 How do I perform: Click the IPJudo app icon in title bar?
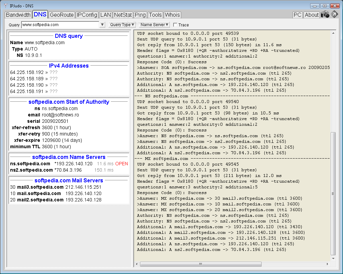[x=6, y=6]
